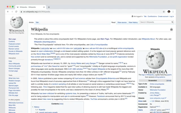
Task: Visit the Wikipedia store link
Action: [x=14, y=54]
